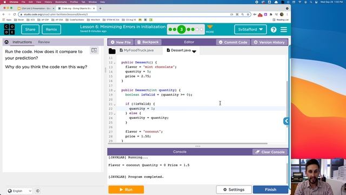Open the file browser folder icon
The image size is (346, 195).
(112, 51)
